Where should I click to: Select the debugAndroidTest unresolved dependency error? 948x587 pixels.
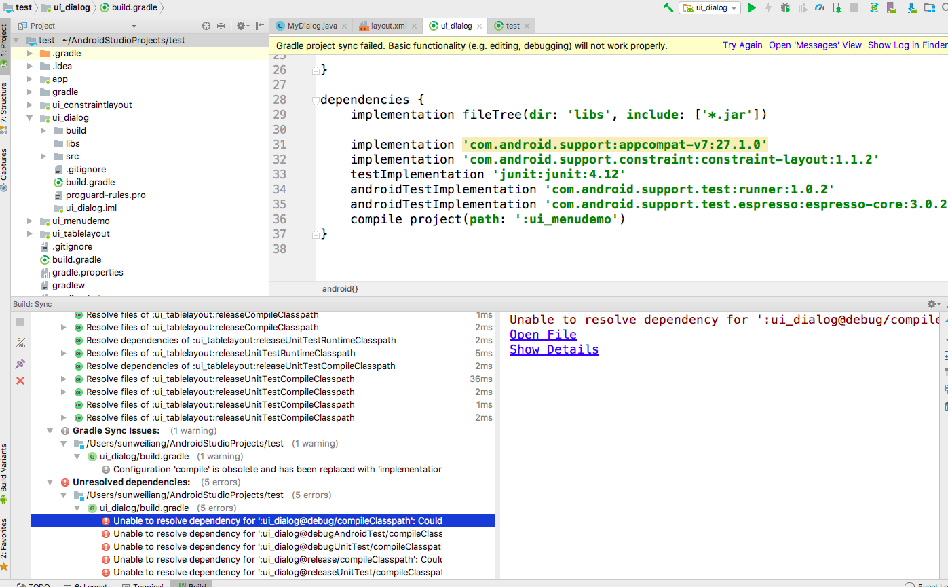(271, 533)
